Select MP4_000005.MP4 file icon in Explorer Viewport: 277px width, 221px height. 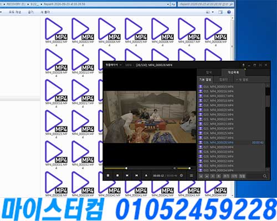(136, 29)
